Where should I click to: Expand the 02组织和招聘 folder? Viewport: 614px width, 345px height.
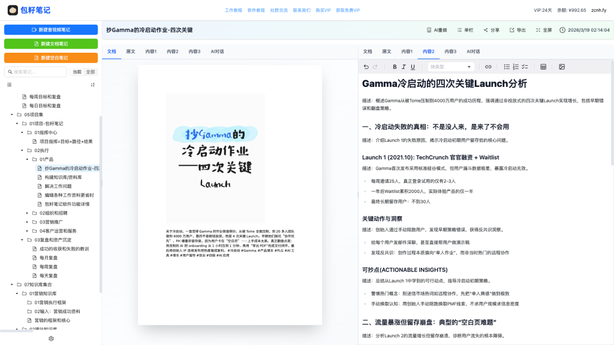click(x=27, y=213)
